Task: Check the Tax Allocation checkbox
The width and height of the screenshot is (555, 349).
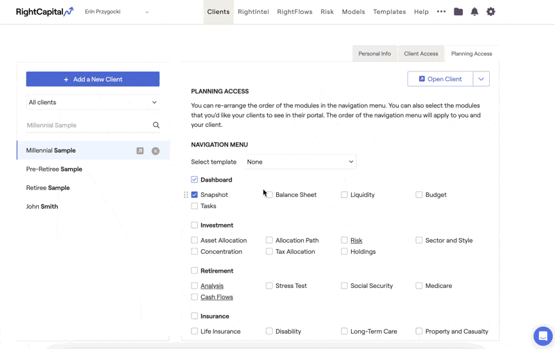Action: pyautogui.click(x=269, y=252)
